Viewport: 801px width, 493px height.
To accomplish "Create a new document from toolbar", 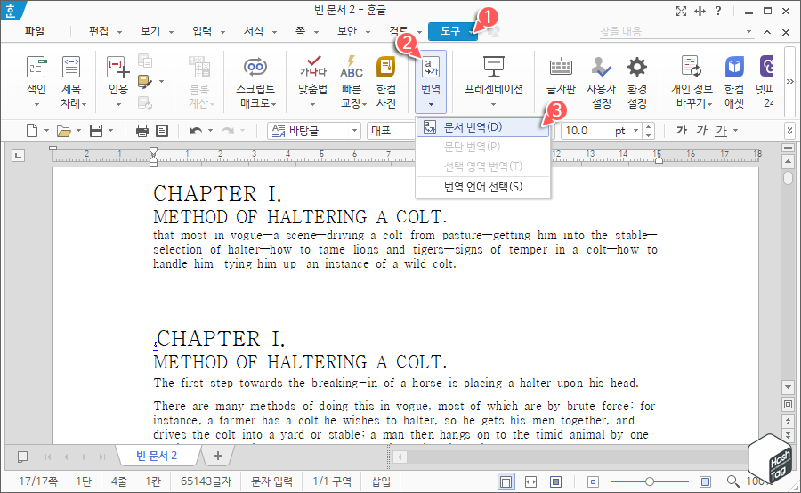I will (x=32, y=131).
